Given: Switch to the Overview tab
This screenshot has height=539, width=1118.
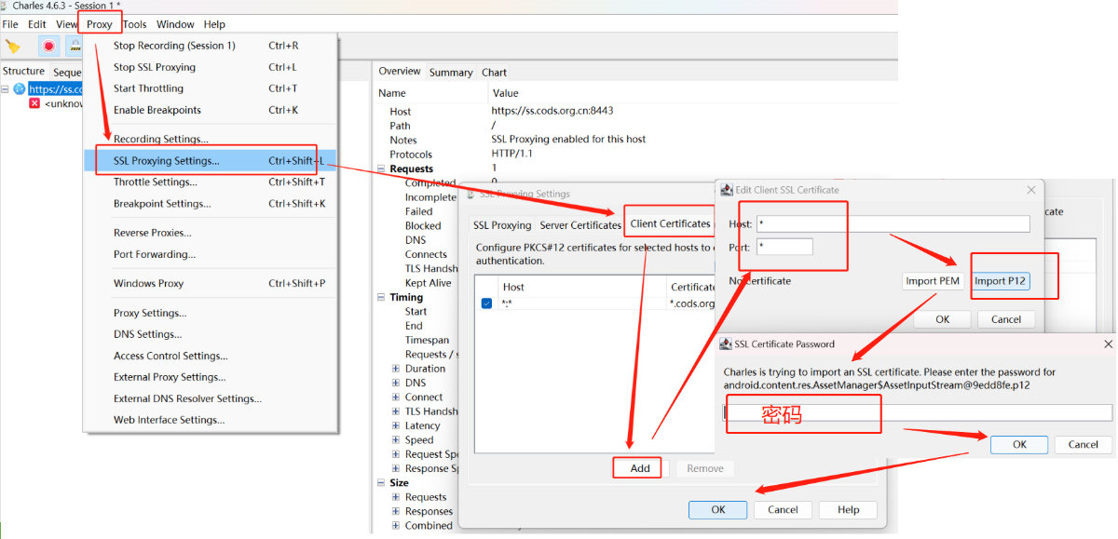Looking at the screenshot, I should [399, 72].
